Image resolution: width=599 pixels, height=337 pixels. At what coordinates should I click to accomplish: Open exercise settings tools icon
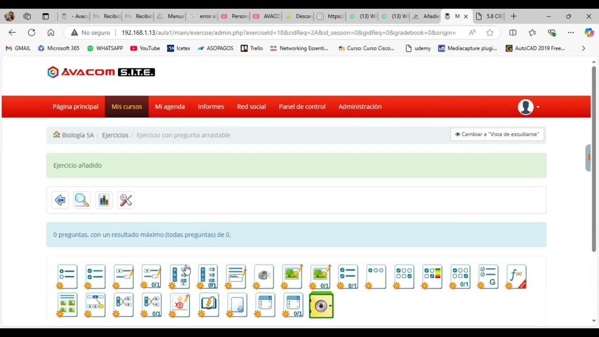pos(126,200)
